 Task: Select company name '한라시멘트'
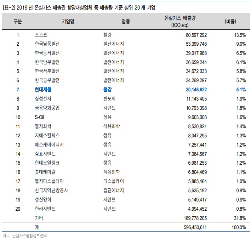point(45,209)
